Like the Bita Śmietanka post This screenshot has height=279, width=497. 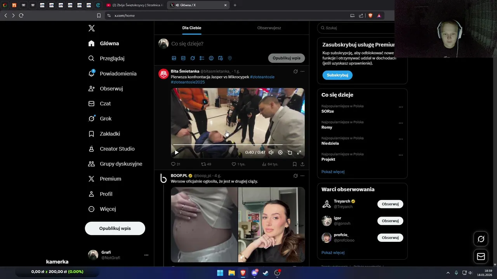pos(238,164)
